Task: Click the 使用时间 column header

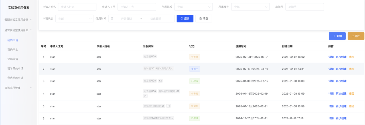Action: 241,46
